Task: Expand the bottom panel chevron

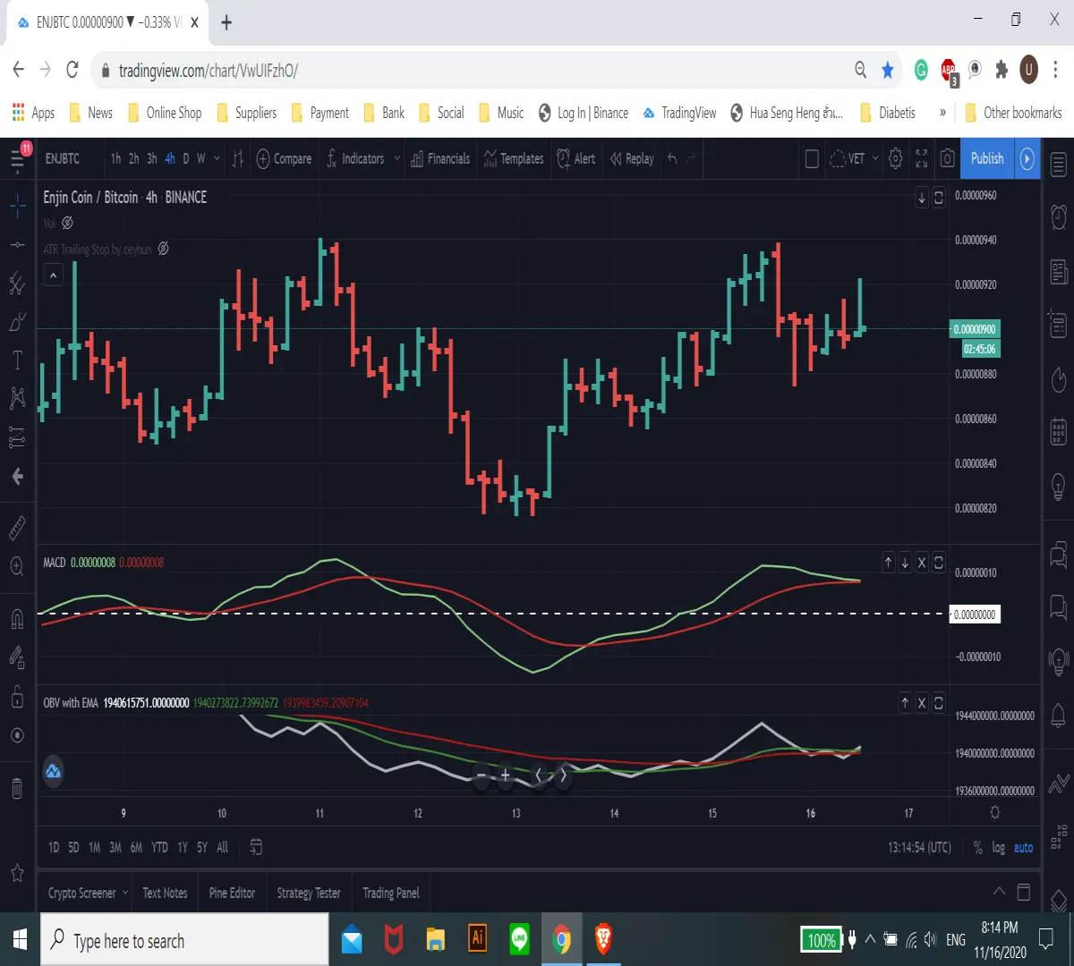Action: (x=999, y=892)
